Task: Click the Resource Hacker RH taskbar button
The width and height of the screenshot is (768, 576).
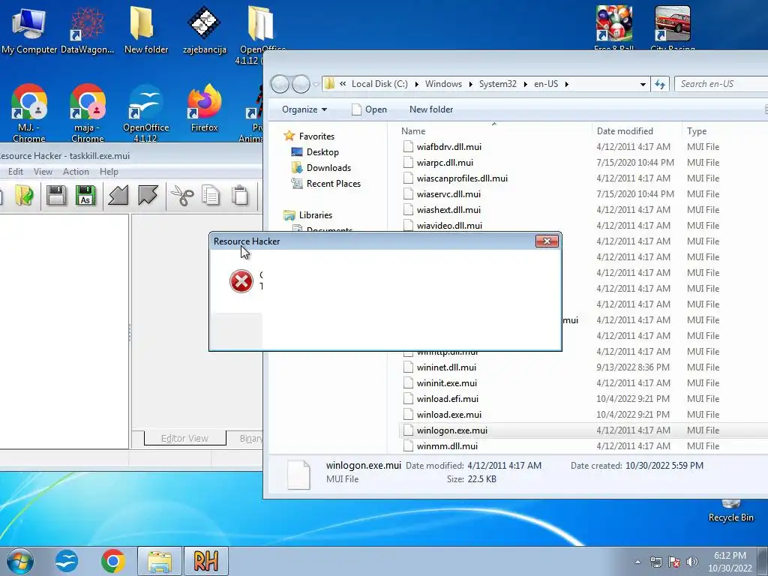Action: [206, 561]
